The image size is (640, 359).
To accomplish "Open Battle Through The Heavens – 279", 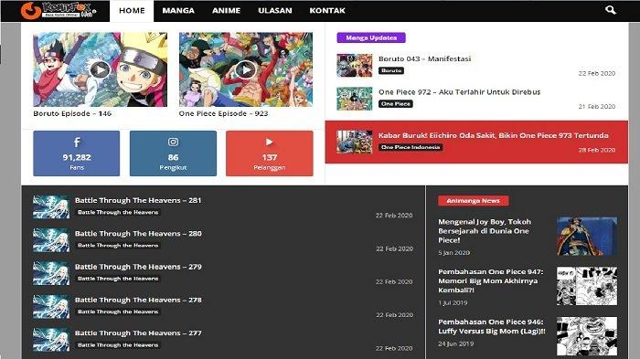I will point(138,267).
